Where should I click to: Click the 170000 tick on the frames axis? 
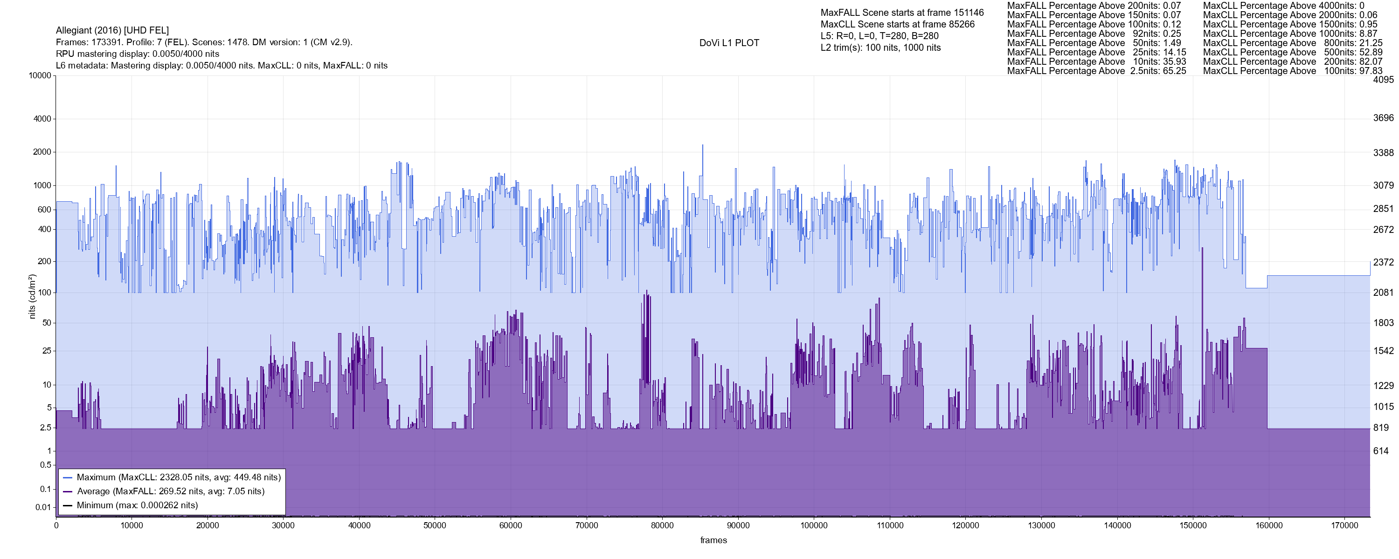[x=1344, y=525]
